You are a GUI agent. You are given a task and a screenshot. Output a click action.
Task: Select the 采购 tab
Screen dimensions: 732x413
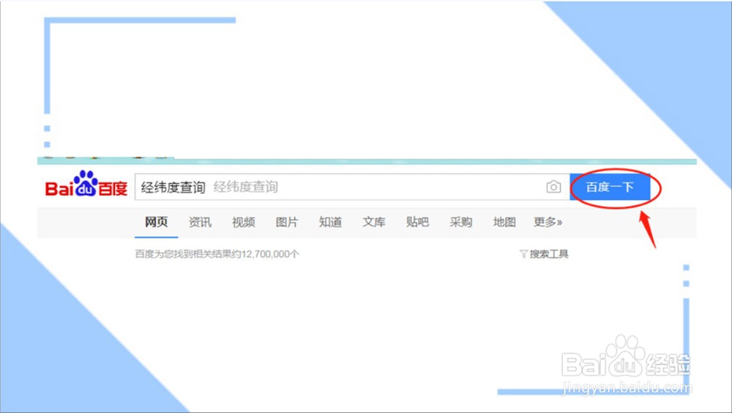[460, 222]
